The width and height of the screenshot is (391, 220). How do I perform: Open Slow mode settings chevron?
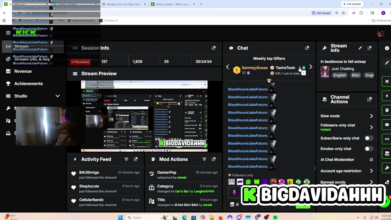371,116
